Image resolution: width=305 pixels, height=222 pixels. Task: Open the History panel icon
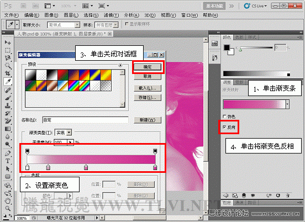(214, 58)
